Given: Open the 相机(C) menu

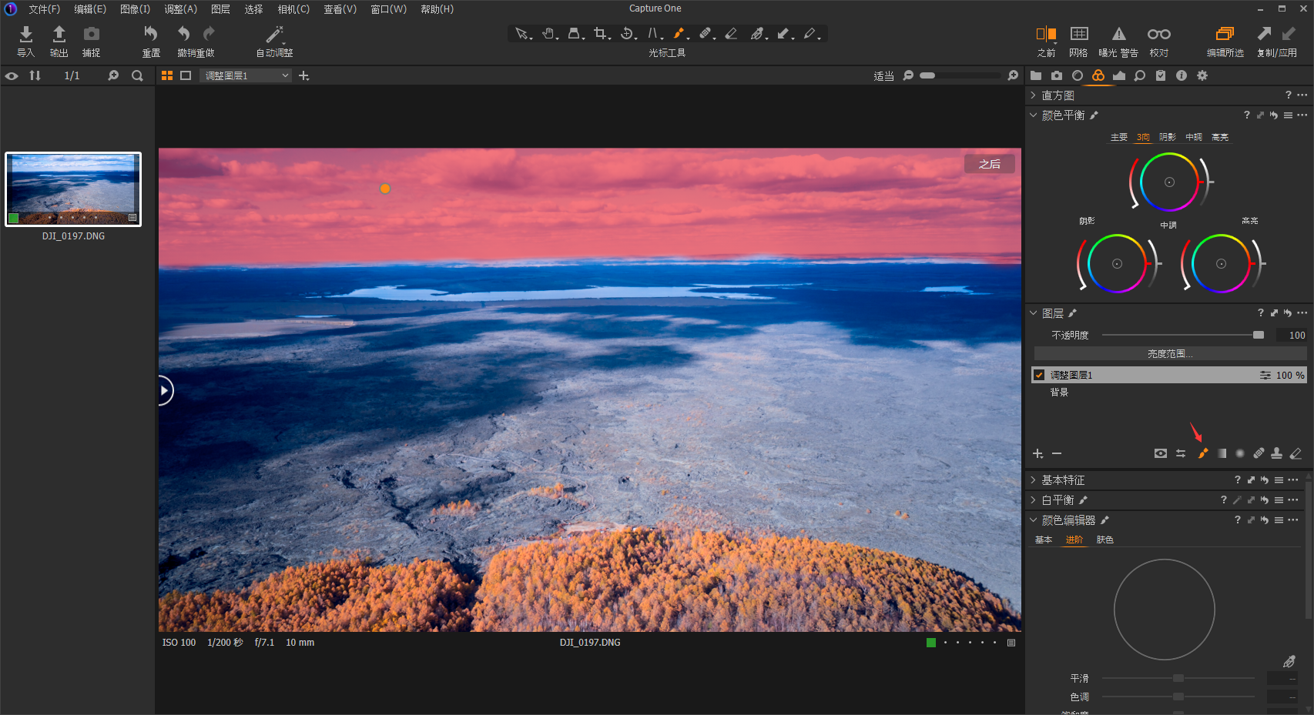Looking at the screenshot, I should tap(293, 9).
